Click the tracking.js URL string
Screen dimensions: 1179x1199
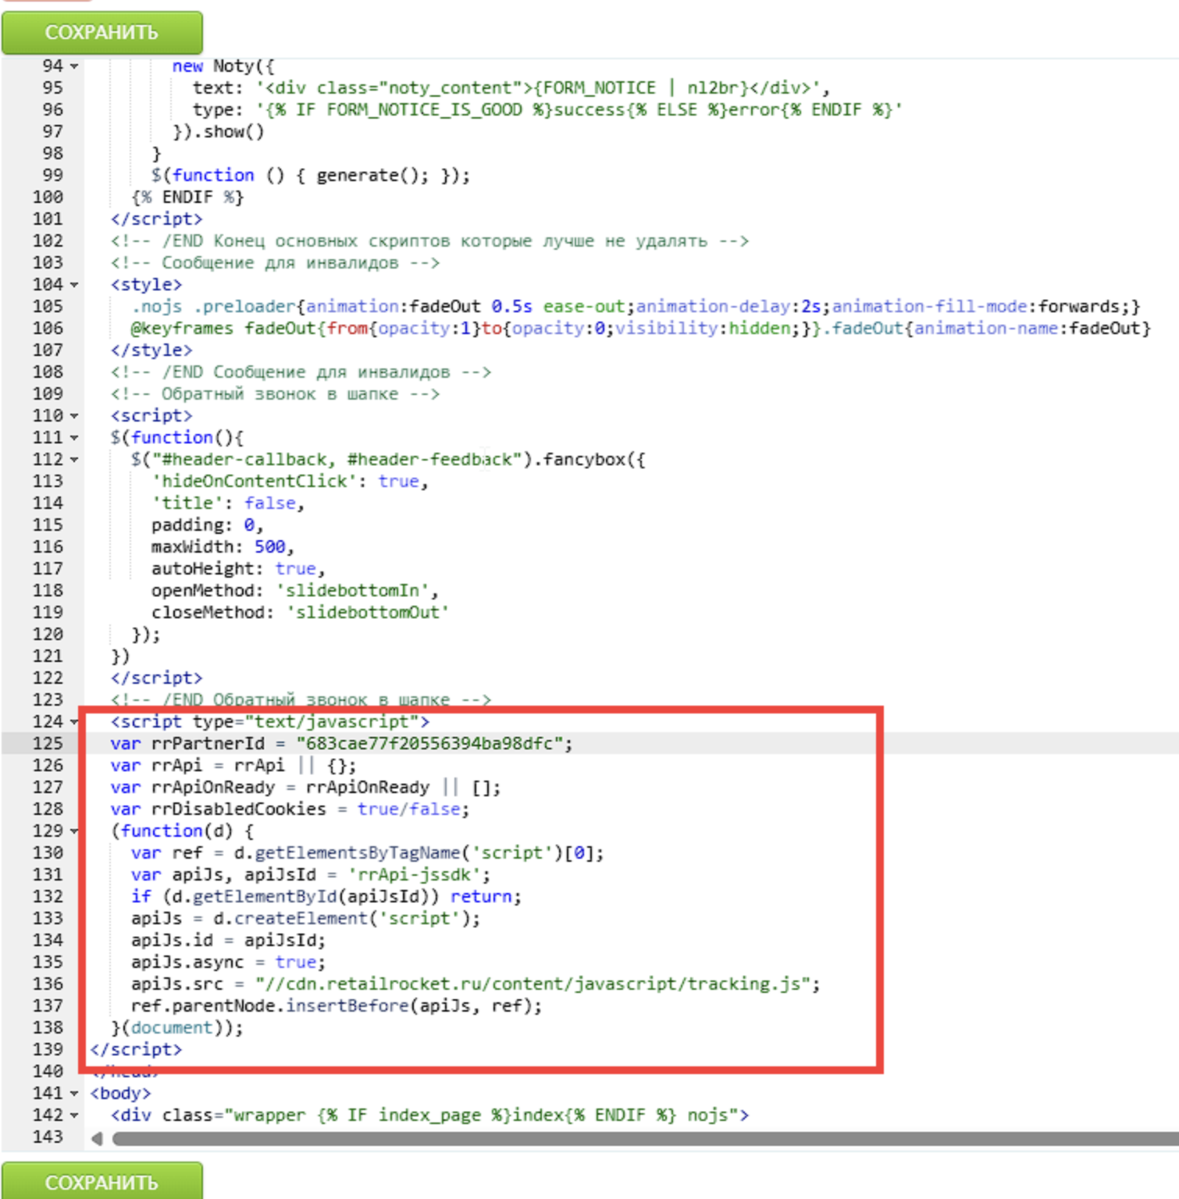point(533,984)
